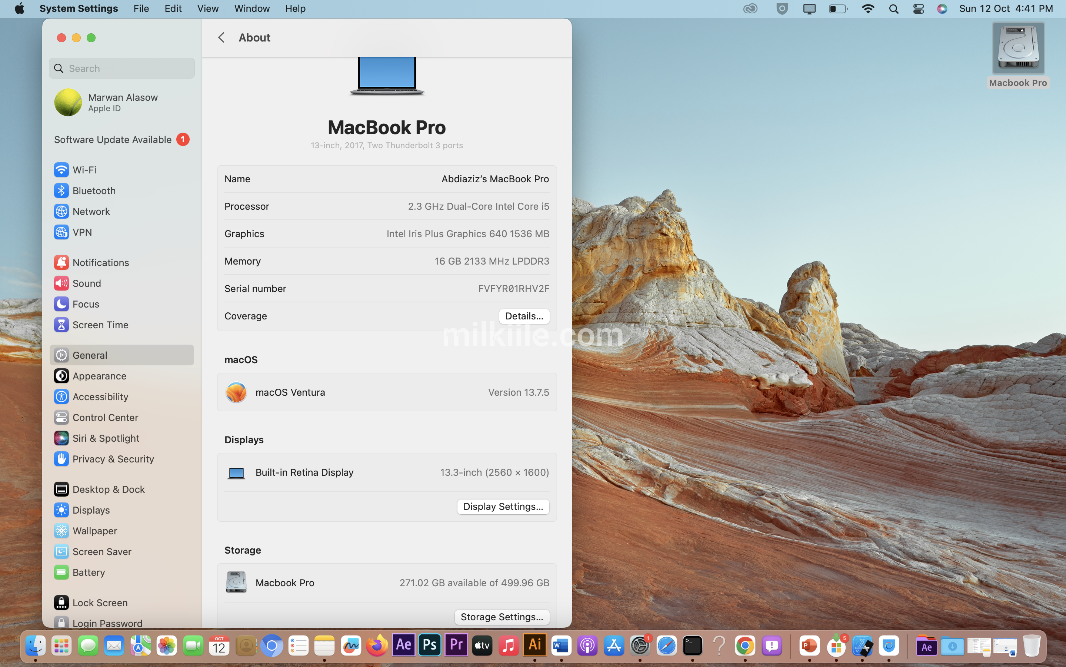Open battery status in menu bar
Screen dimensions: 1066x667
click(837, 9)
